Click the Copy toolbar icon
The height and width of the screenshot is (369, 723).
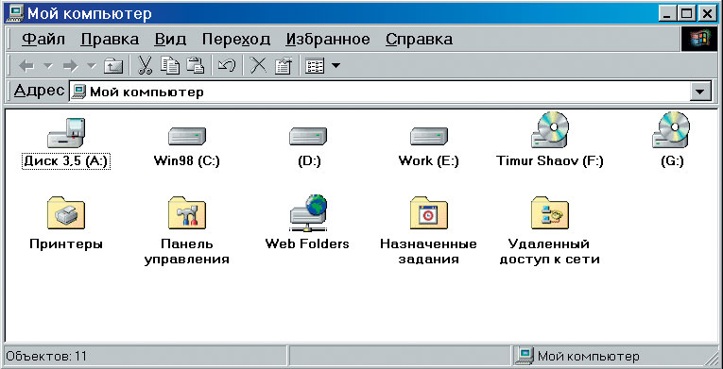pyautogui.click(x=170, y=66)
